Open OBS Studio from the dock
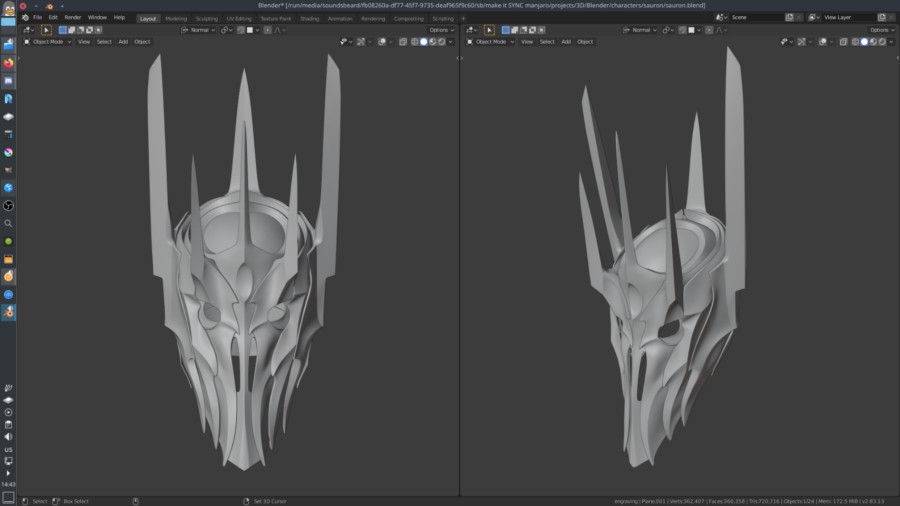 8,206
